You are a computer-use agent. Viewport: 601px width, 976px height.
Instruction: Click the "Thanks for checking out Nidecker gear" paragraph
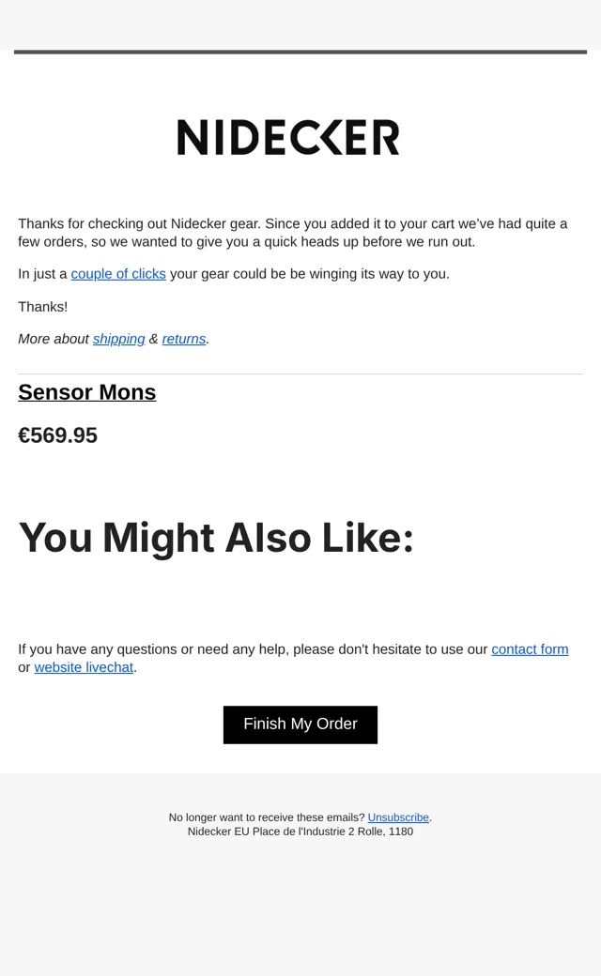tap(293, 233)
